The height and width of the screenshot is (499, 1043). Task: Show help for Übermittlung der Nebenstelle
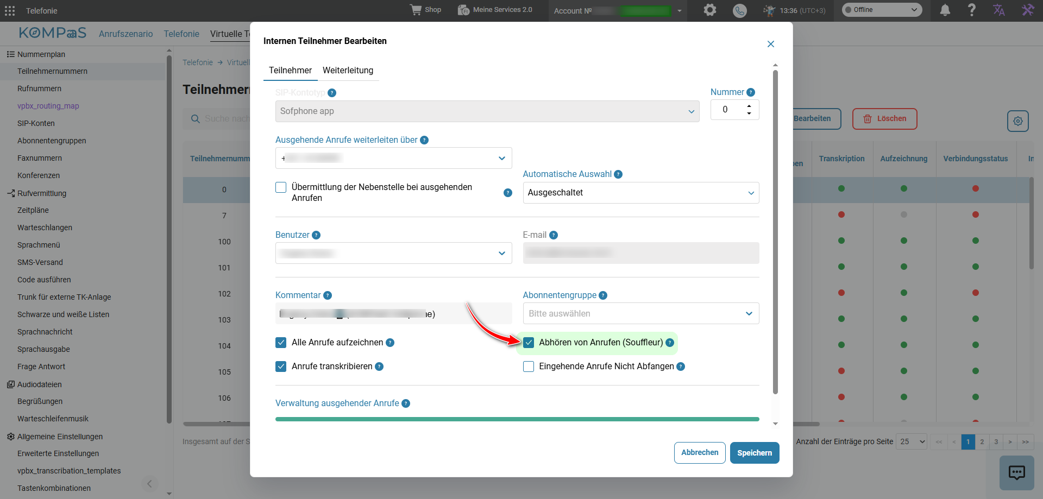coord(508,193)
